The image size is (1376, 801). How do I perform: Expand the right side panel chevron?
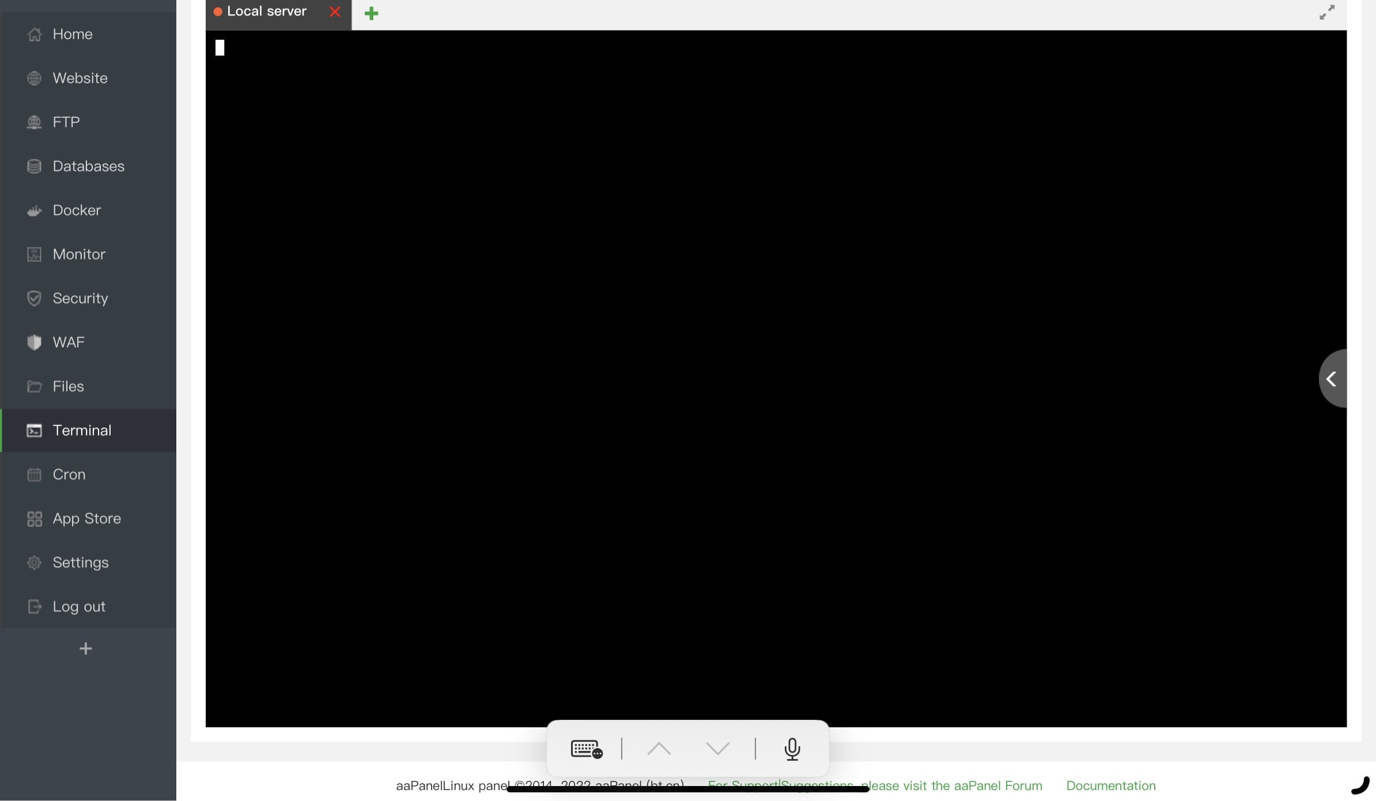pos(1332,379)
